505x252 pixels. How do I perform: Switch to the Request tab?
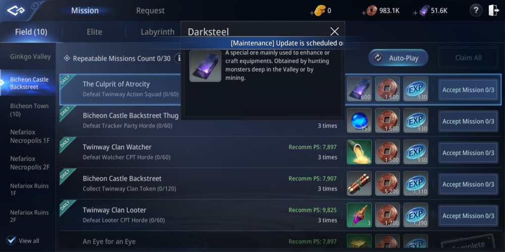coord(150,11)
